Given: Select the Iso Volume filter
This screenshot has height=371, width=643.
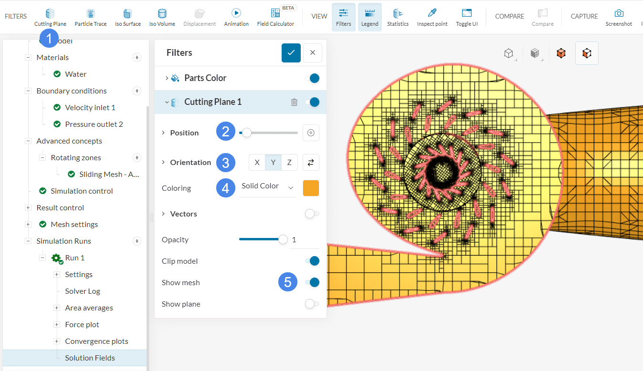Looking at the screenshot, I should click(162, 17).
